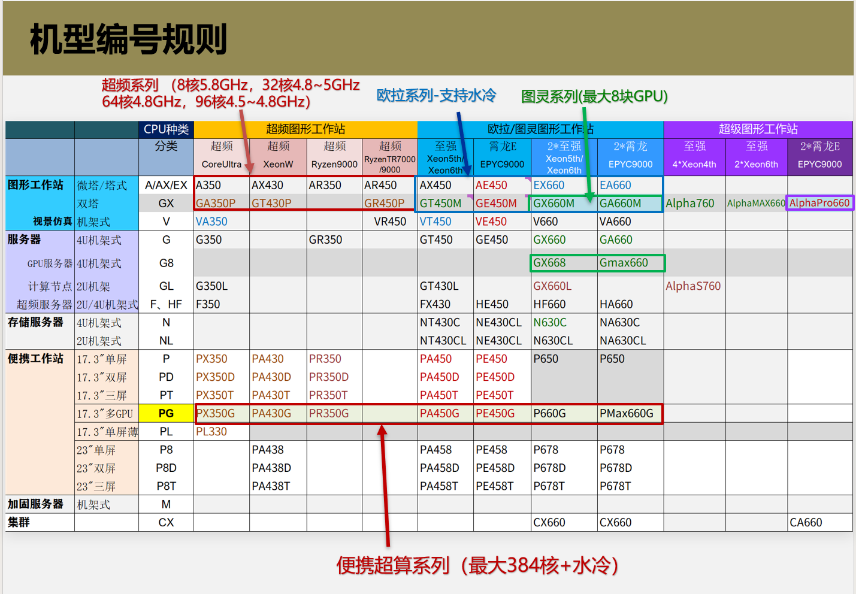Click the NT430C storage server cell

(x=440, y=323)
